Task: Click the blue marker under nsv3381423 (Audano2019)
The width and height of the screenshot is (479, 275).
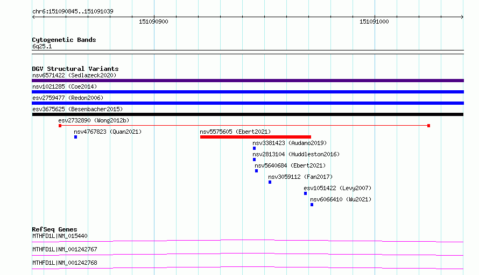Action: (254, 148)
